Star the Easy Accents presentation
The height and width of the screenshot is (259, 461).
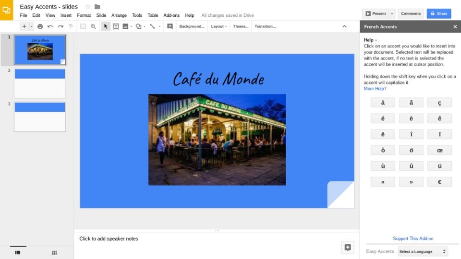[87, 7]
